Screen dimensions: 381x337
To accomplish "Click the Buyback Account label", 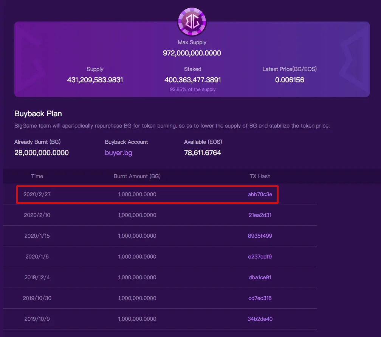I will coord(126,142).
